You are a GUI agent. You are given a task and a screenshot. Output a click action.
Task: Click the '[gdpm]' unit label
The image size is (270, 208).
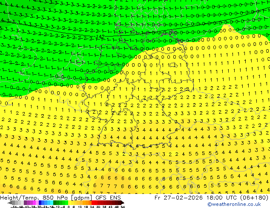[82, 198]
